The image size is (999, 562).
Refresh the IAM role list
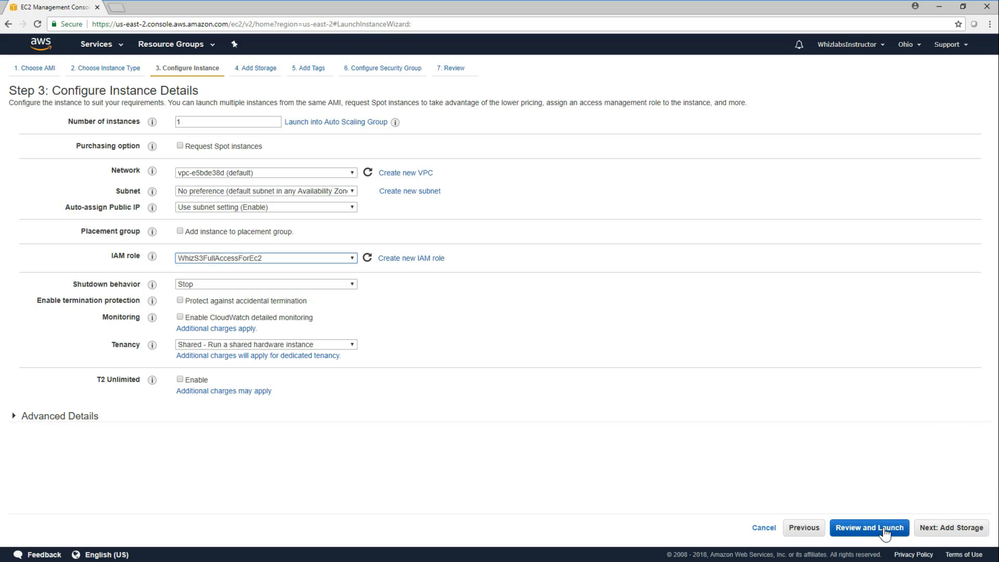[x=367, y=258]
